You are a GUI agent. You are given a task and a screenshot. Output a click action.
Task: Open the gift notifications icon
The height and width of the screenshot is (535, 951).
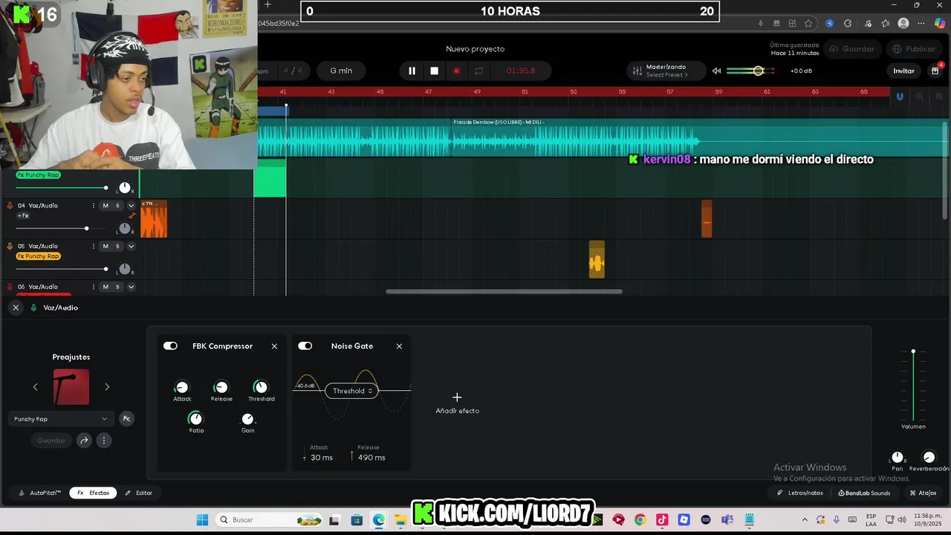pyautogui.click(x=935, y=71)
